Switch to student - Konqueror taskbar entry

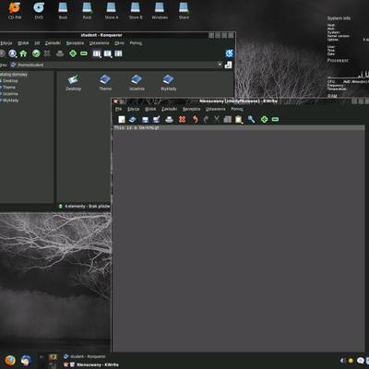[x=85, y=356]
